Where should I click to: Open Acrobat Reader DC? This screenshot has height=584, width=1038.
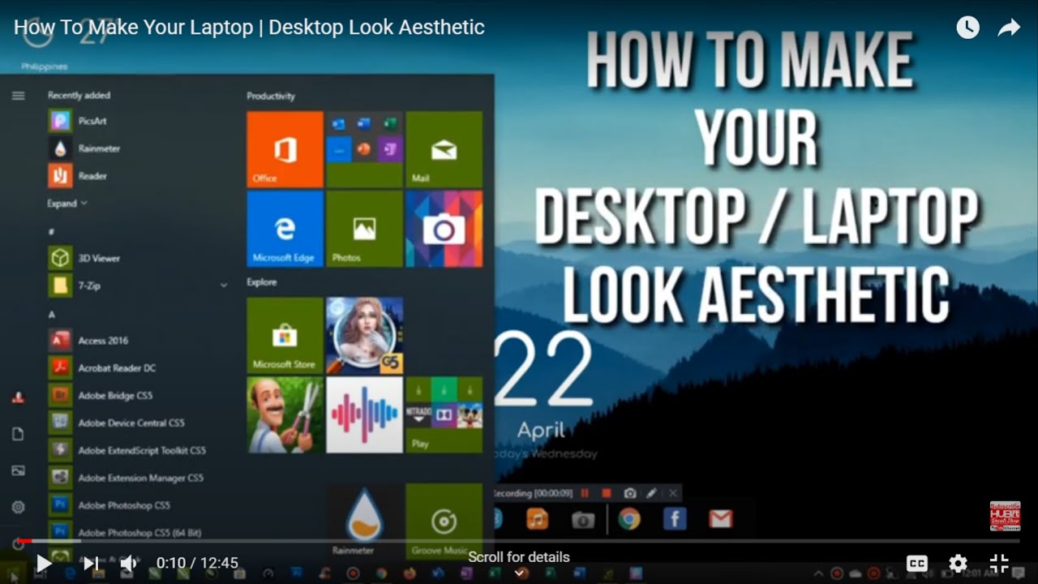(102, 368)
